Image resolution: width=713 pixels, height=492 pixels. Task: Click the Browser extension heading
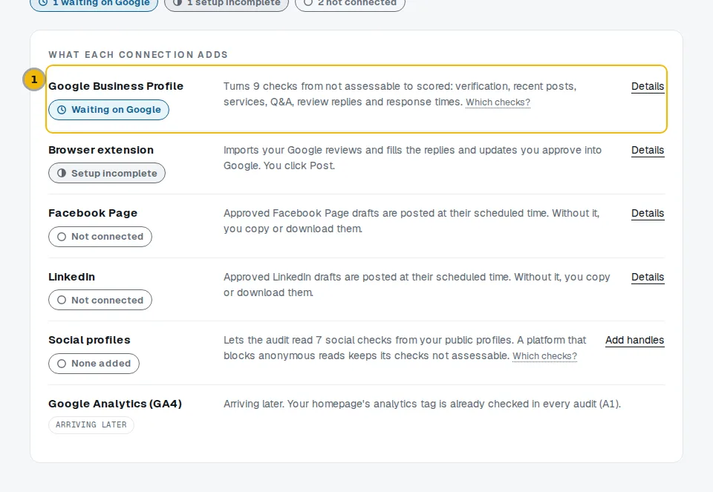(101, 150)
